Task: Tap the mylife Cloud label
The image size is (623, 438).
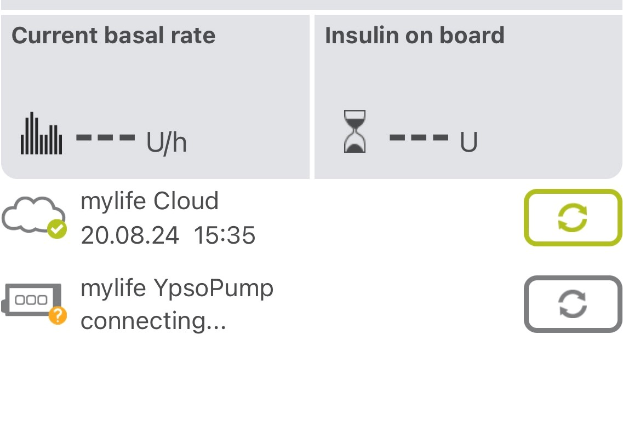Action: click(x=150, y=200)
